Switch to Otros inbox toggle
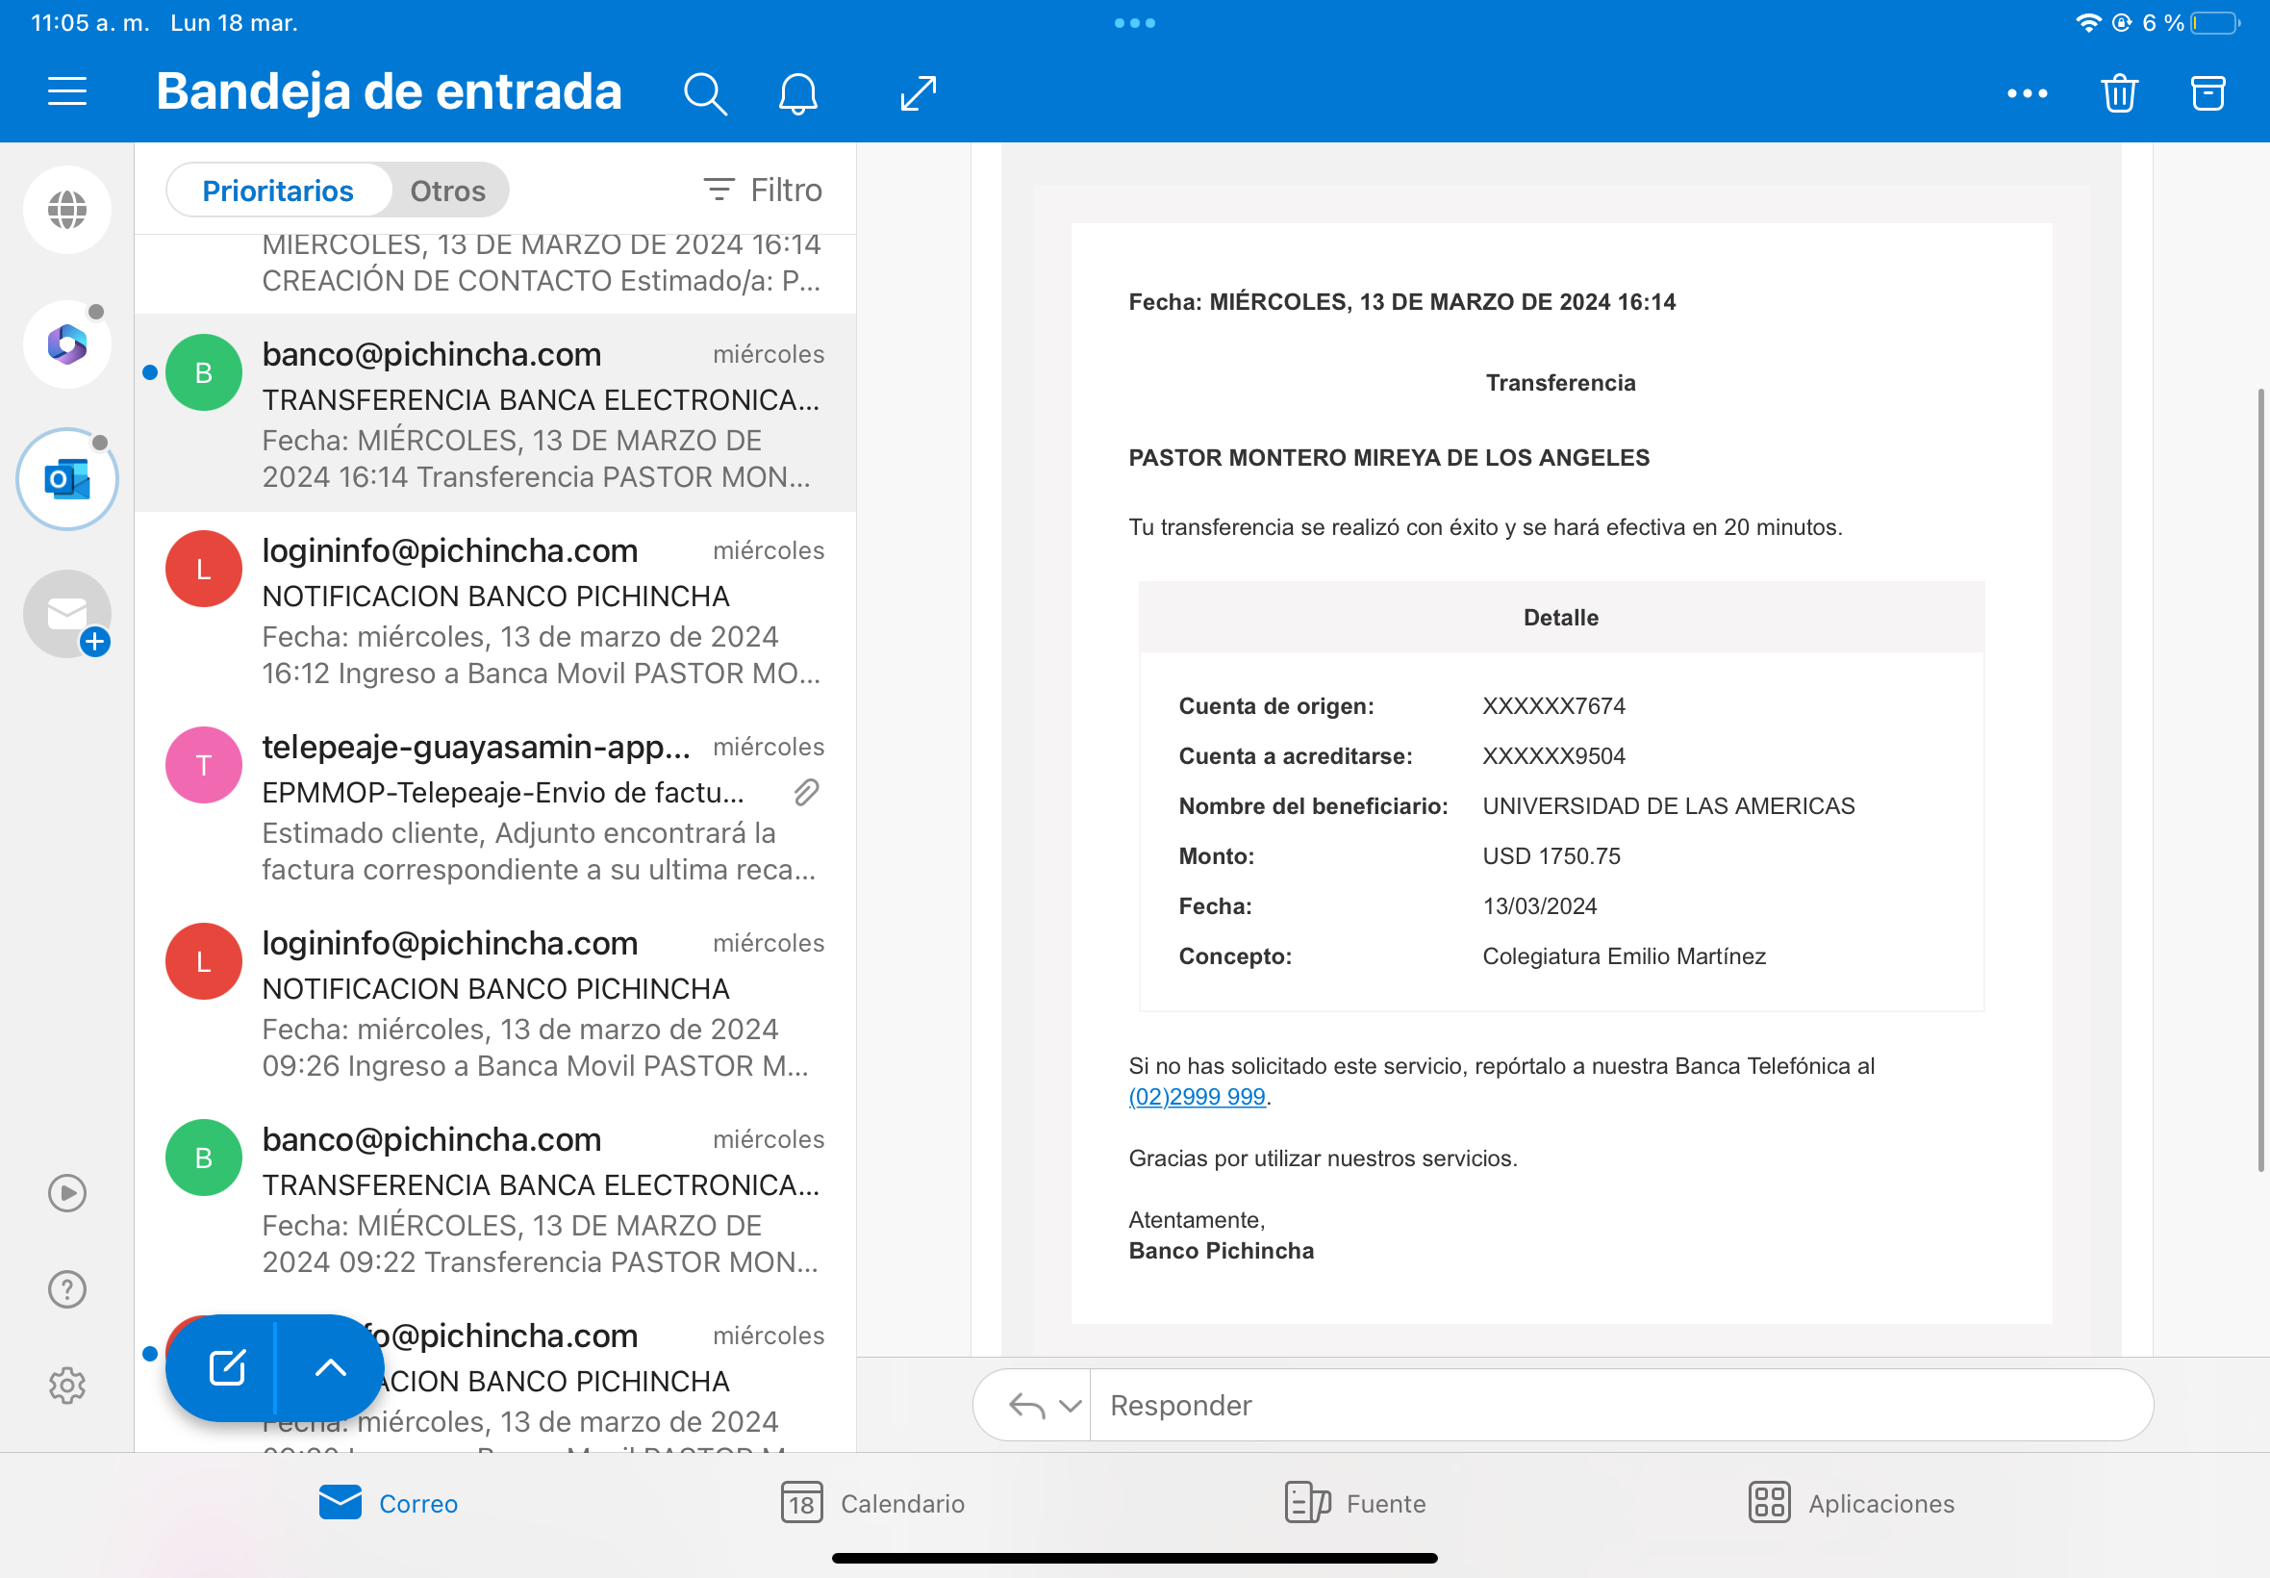The image size is (2270, 1578). coord(447,191)
